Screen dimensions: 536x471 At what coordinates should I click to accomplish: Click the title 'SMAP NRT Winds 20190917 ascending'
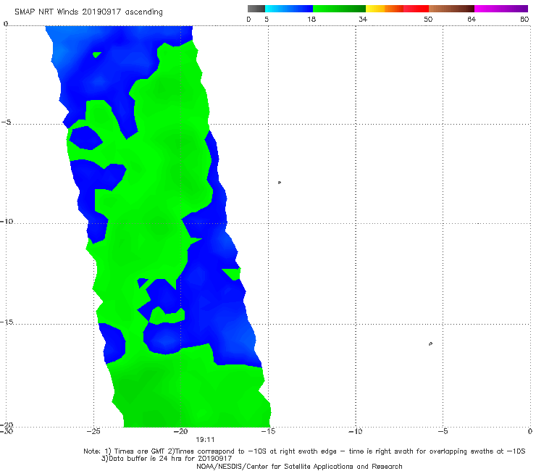point(88,12)
